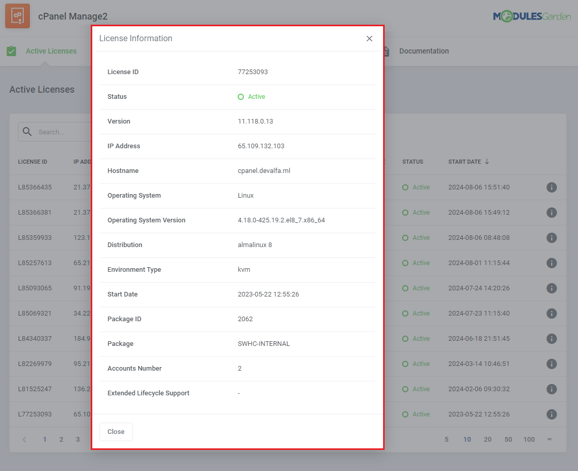Sort by License ID column header
Screen dimensions: 578x471
[x=32, y=162]
